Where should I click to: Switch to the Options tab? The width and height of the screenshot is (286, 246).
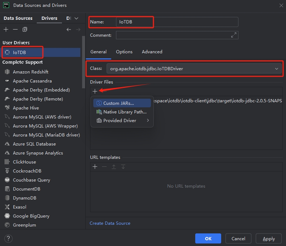(124, 52)
